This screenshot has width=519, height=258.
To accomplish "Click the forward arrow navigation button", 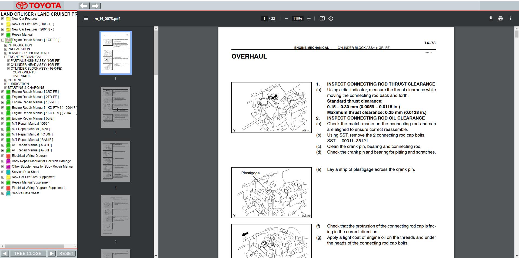I will (x=95, y=6).
